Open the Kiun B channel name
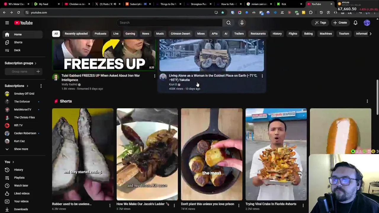 (x=173, y=85)
